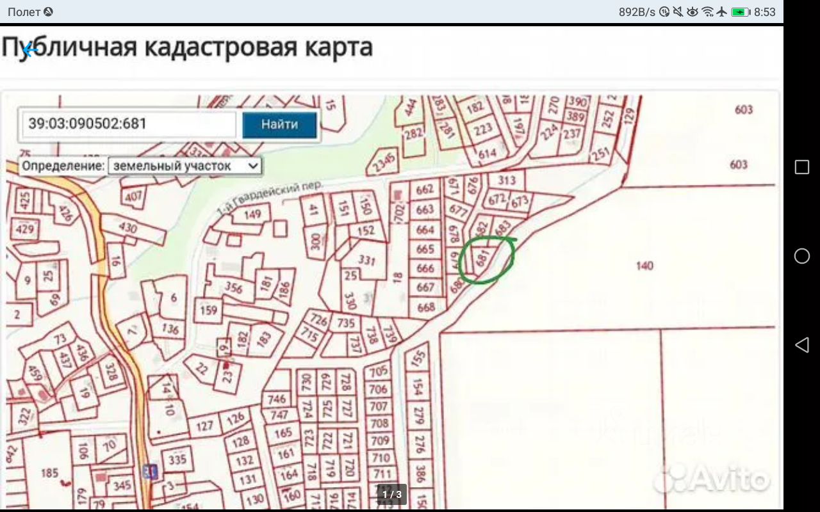Select parcel 614 on the map
820x512 pixels.
[488, 154]
